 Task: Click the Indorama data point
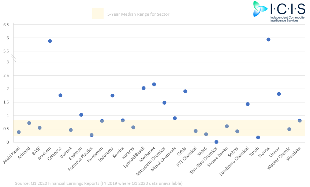[x=112, y=96]
